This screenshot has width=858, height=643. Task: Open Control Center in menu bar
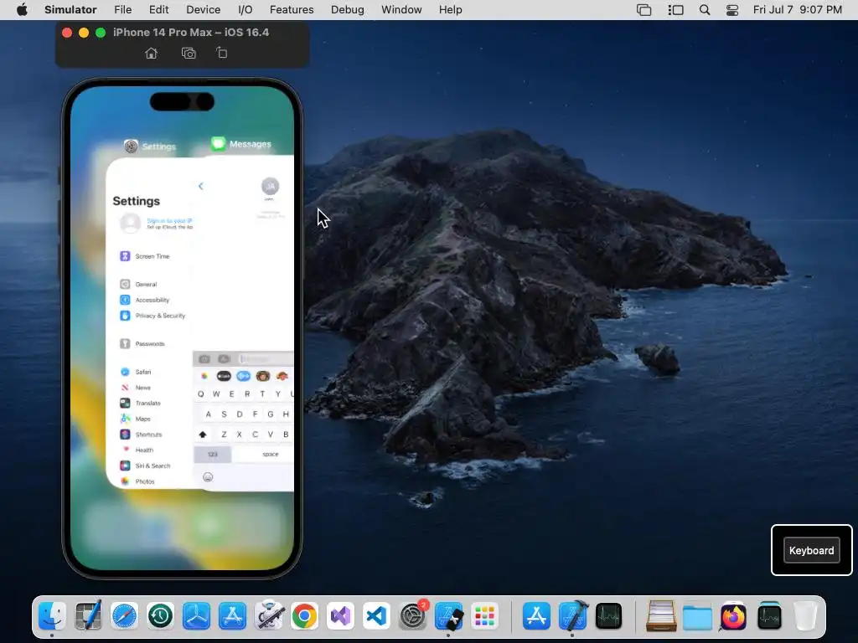pos(732,10)
